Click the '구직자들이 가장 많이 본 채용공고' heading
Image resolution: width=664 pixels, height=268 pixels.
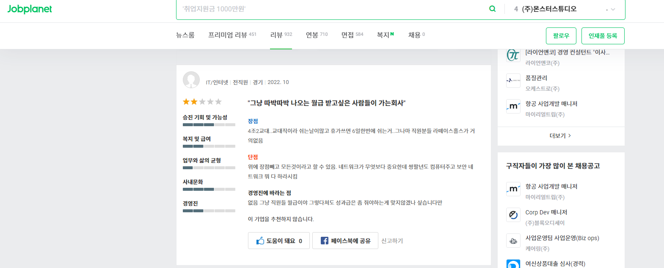[553, 166]
